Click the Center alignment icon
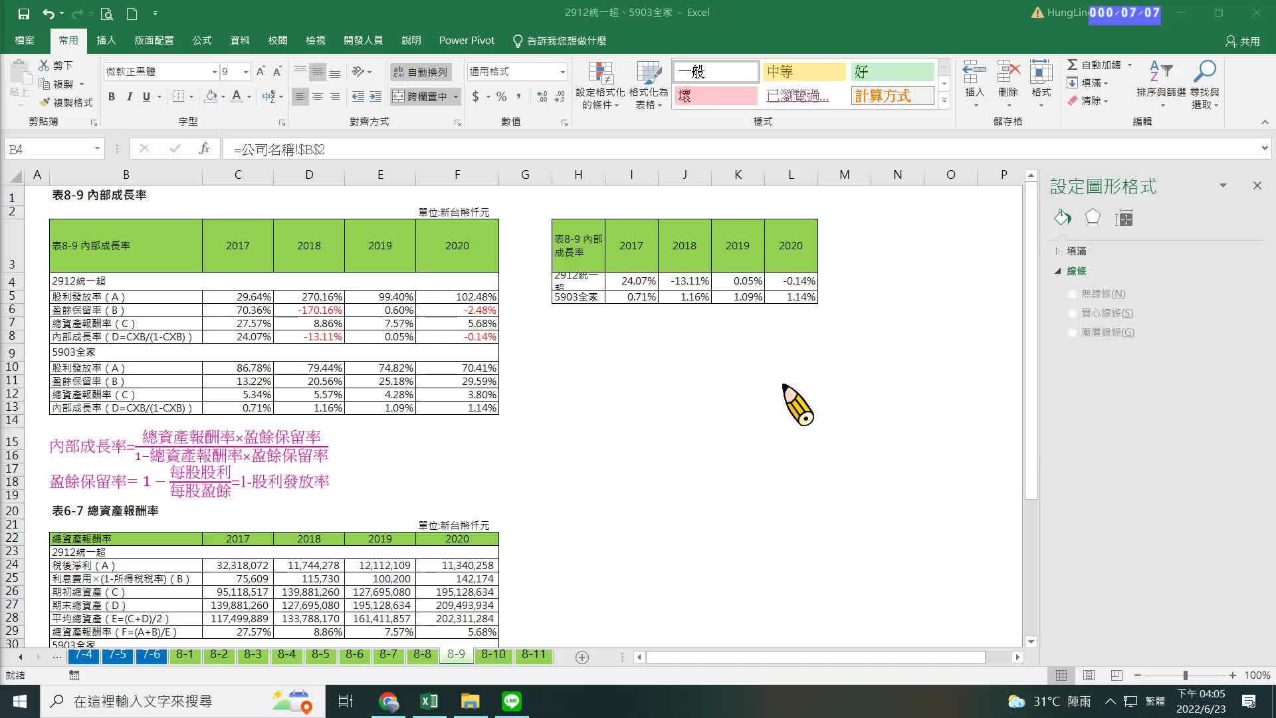The image size is (1276, 718). 318,96
